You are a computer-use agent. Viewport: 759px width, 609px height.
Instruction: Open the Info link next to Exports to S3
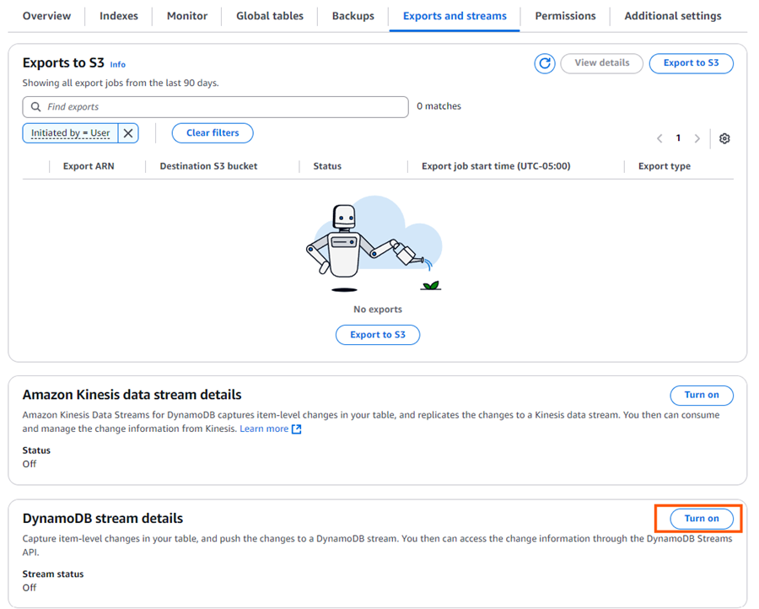(117, 64)
